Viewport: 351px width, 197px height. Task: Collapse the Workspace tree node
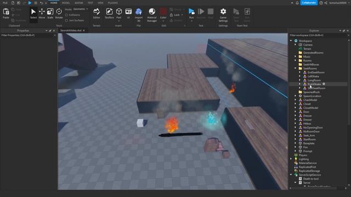click(291, 41)
